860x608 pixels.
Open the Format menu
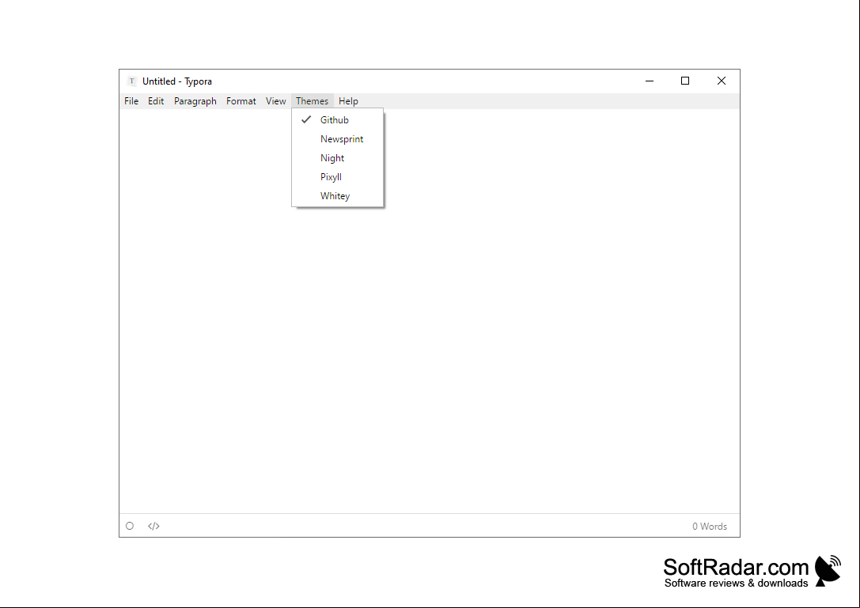[x=241, y=101]
